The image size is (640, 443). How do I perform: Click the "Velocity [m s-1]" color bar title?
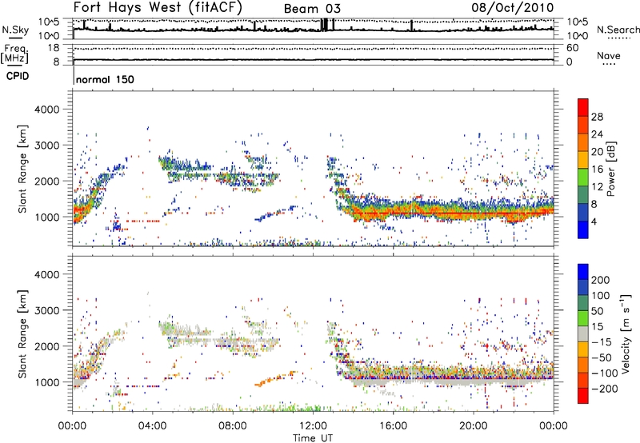coord(625,333)
